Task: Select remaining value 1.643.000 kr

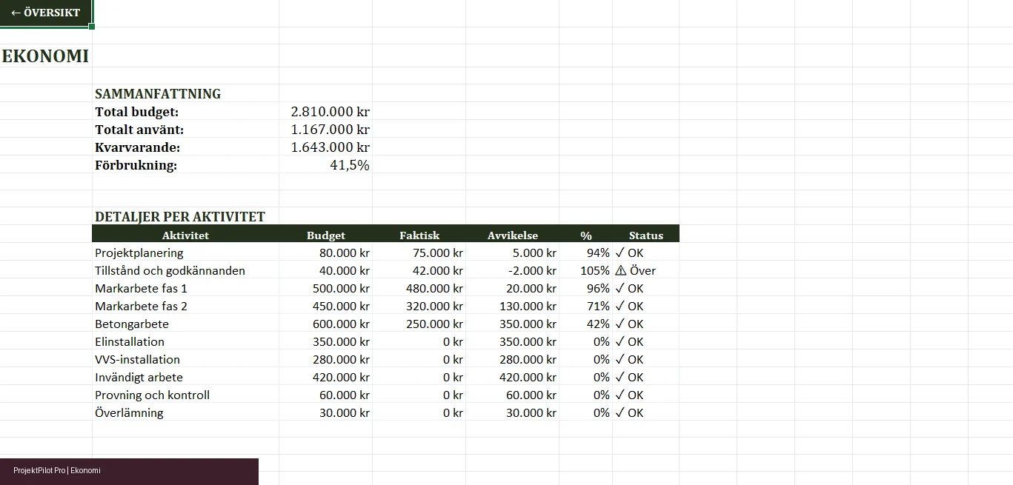Action: (x=331, y=147)
